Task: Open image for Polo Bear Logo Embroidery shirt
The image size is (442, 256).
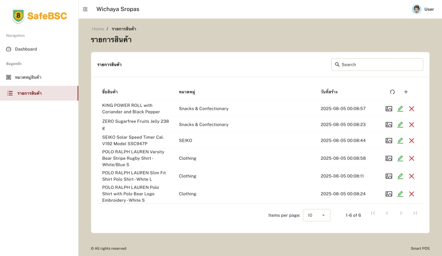Action: [x=389, y=194]
